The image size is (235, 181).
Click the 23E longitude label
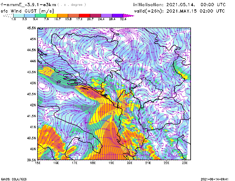[x=185, y=163]
